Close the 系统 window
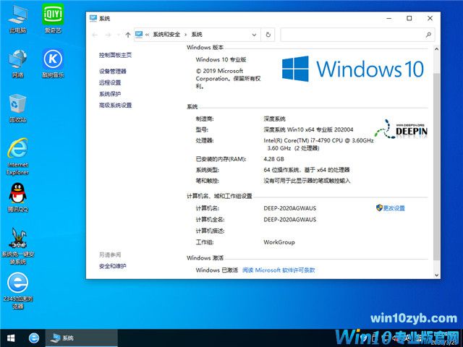 click(430, 18)
